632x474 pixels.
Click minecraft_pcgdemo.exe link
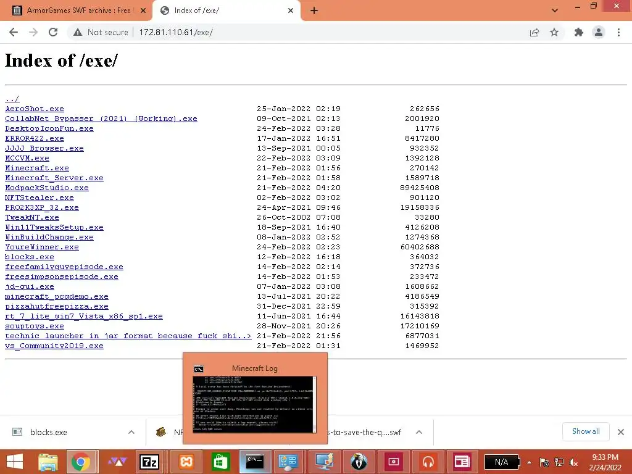tap(56, 296)
